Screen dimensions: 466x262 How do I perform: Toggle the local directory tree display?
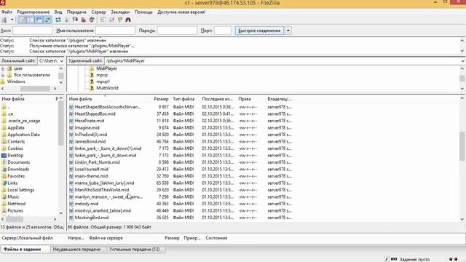point(31,20)
